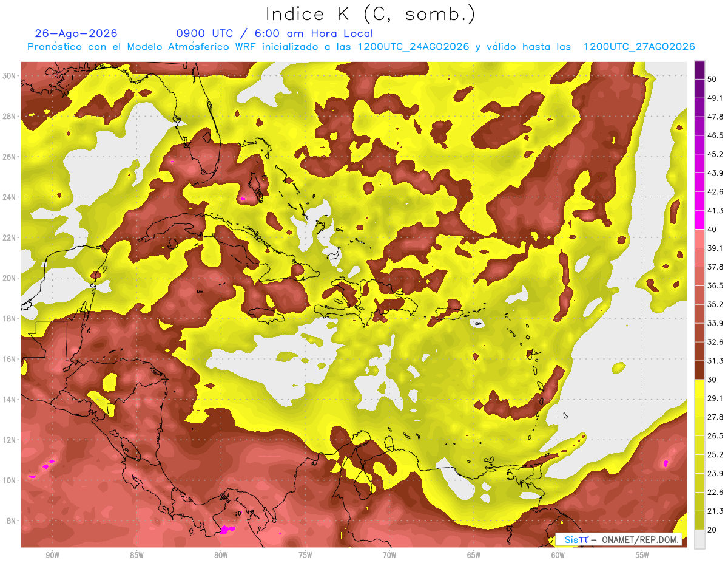Click the '36.5' color scale label
The width and height of the screenshot is (728, 563).
(x=715, y=286)
